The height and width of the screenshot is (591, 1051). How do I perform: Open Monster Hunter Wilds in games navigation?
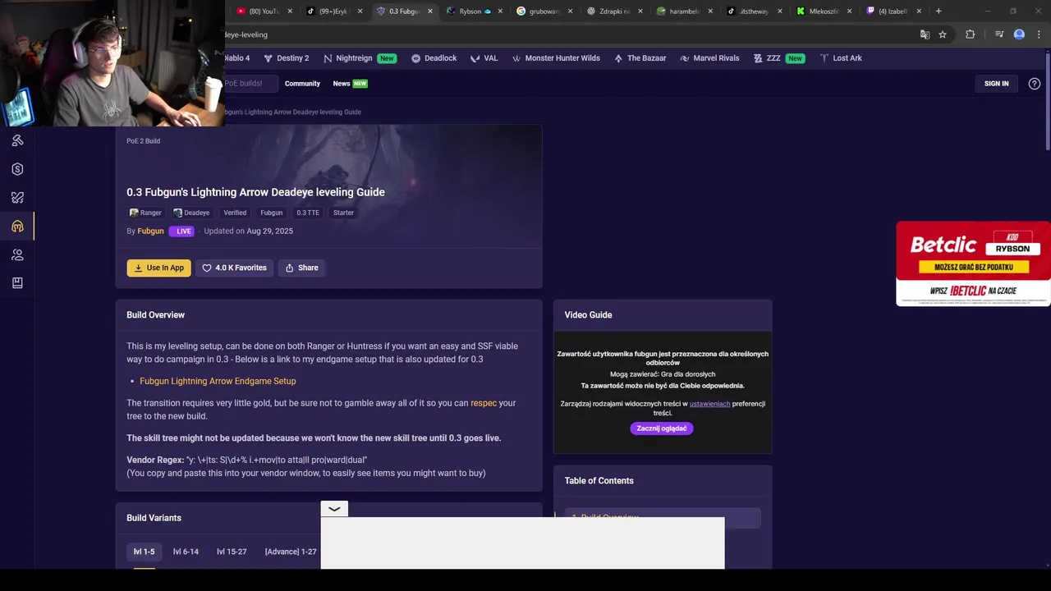click(556, 58)
